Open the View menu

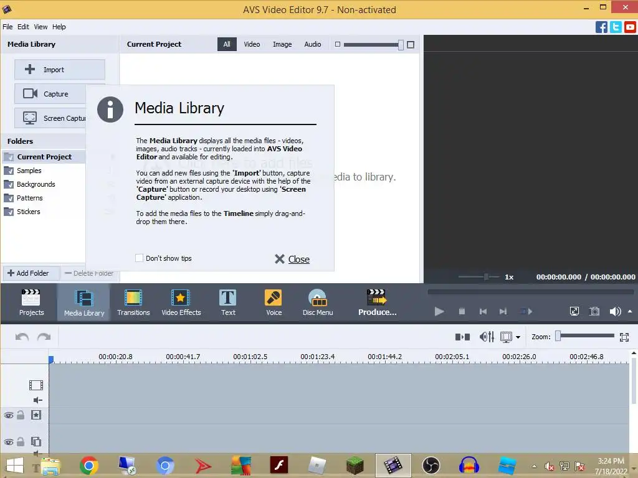tap(40, 27)
